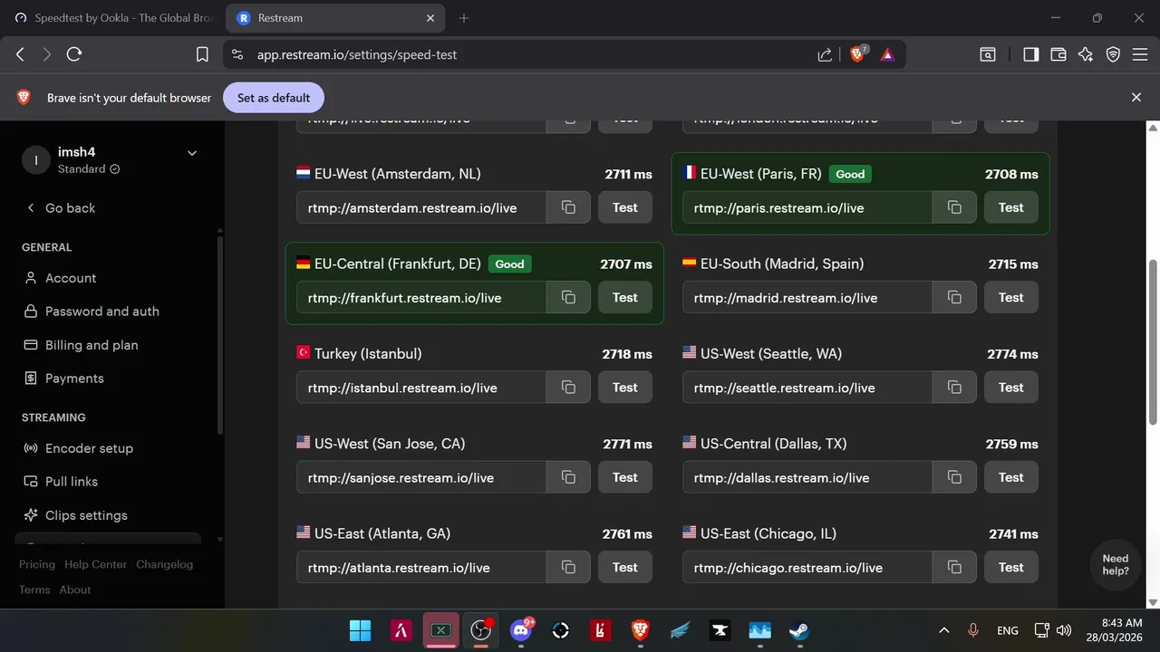Screen dimensions: 1160x652
Task: Click the istanbul.restream.io URL field
Action: pos(421,388)
